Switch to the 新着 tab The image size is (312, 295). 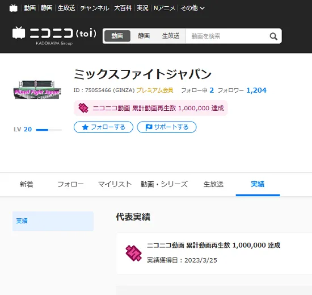click(x=27, y=184)
